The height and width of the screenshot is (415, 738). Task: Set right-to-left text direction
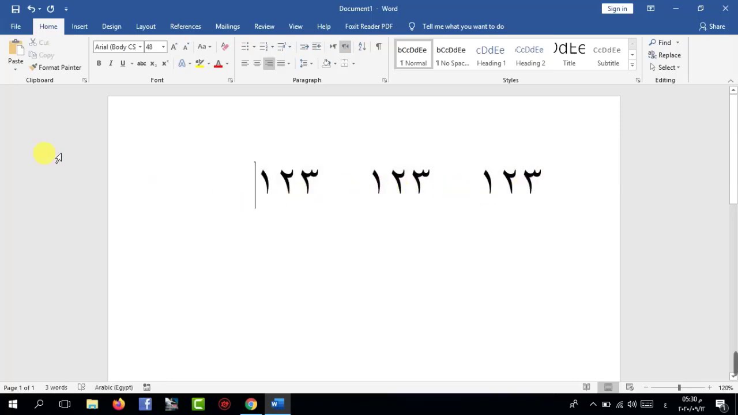345,47
